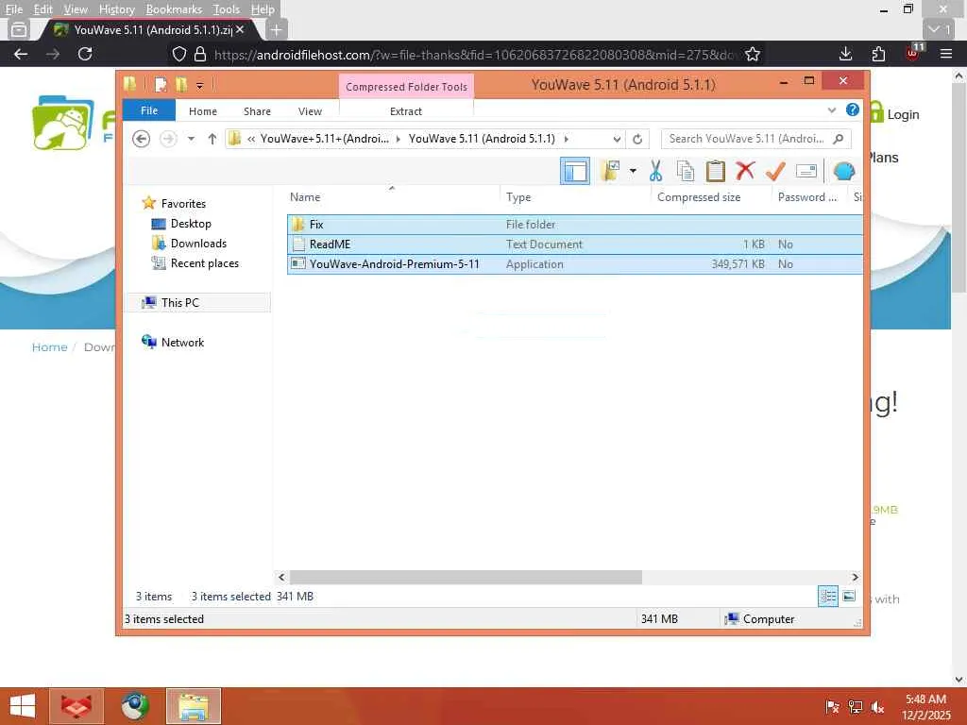The height and width of the screenshot is (725, 967).
Task: Bookmark this page with the star
Action: (x=753, y=54)
